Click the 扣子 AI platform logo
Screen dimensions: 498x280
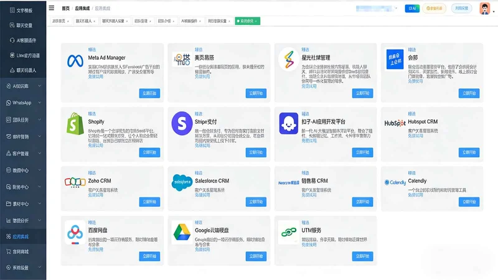click(x=288, y=123)
